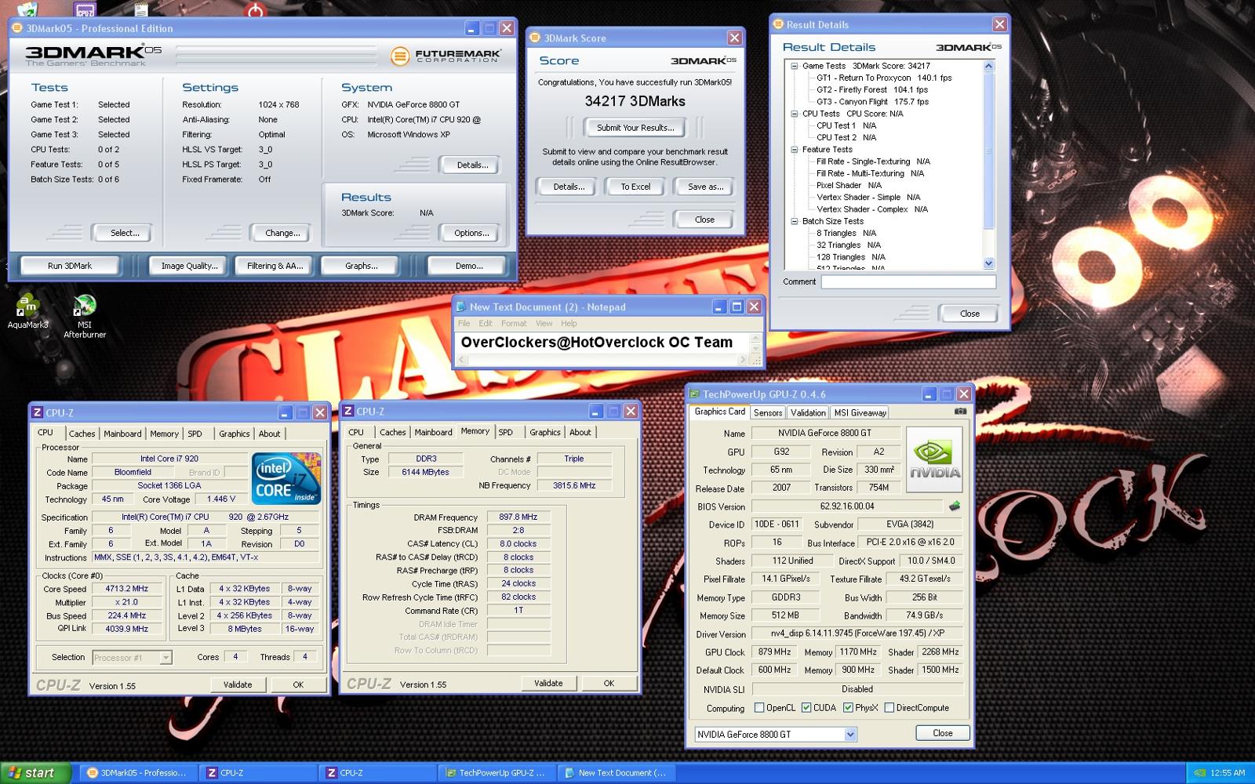
Task: Click the Change settings button in 3DMark05
Action: click(282, 233)
